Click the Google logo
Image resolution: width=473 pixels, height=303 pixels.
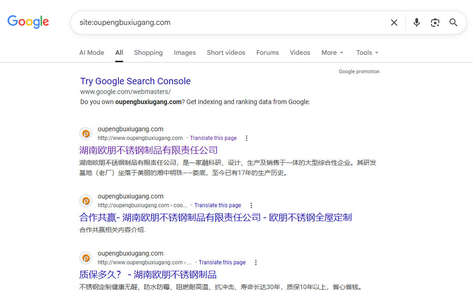pyautogui.click(x=28, y=22)
